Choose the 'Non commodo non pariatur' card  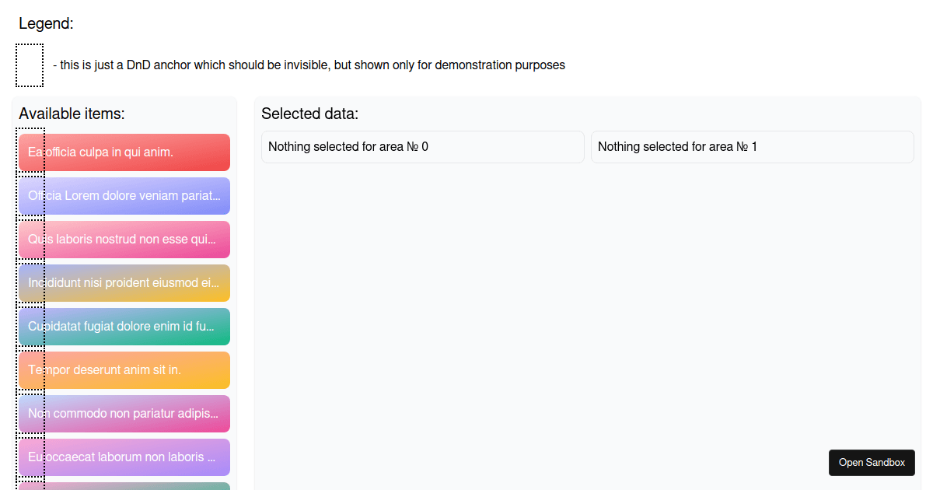(136, 414)
